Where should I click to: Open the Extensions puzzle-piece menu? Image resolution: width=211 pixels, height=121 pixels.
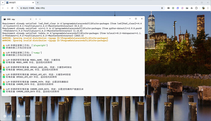click(196, 8)
